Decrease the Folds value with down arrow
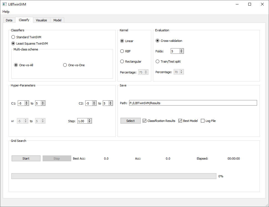269x207 pixels. (181, 52)
